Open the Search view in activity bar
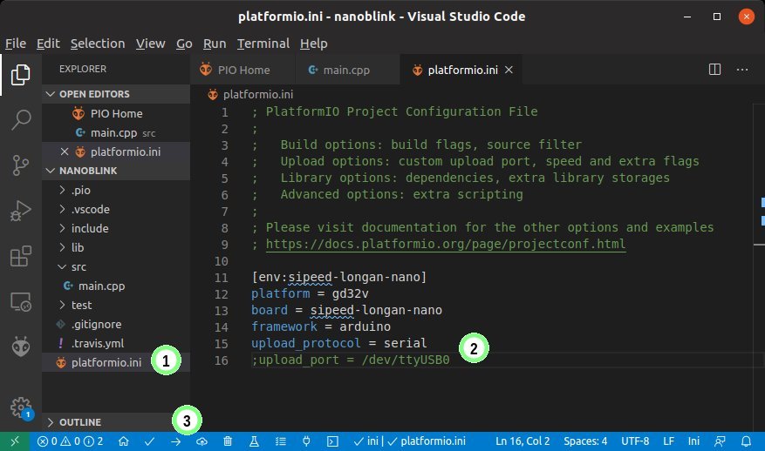 20,120
